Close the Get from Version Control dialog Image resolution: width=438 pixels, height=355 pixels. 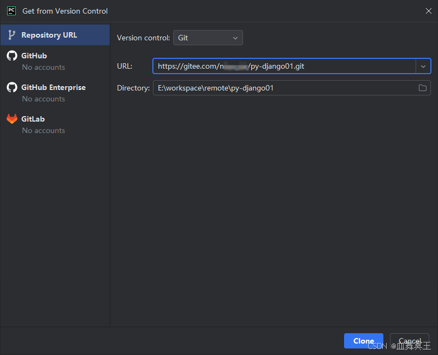pos(429,11)
